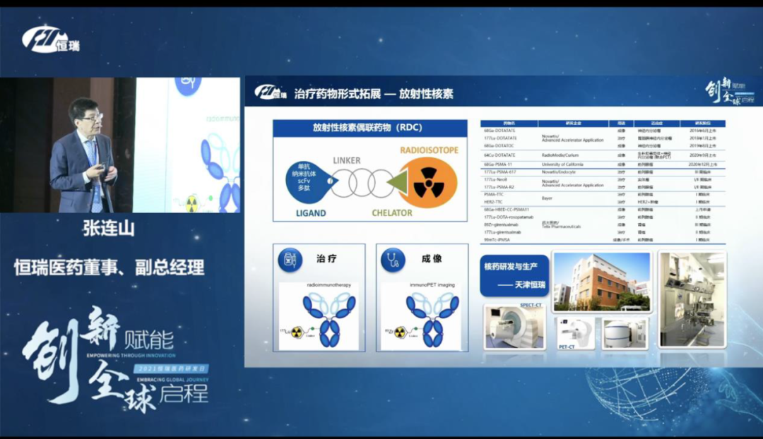Click the 放射性核素偶联药物 (RDC) header bar
763x439 pixels.
370,128
